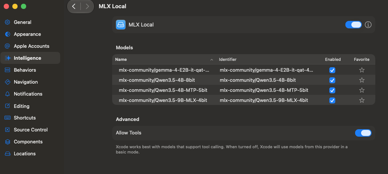The width and height of the screenshot is (388, 174).
Task: Favorite the Qwen3.5-4B-MTP-5bit model star
Action: pos(362,90)
